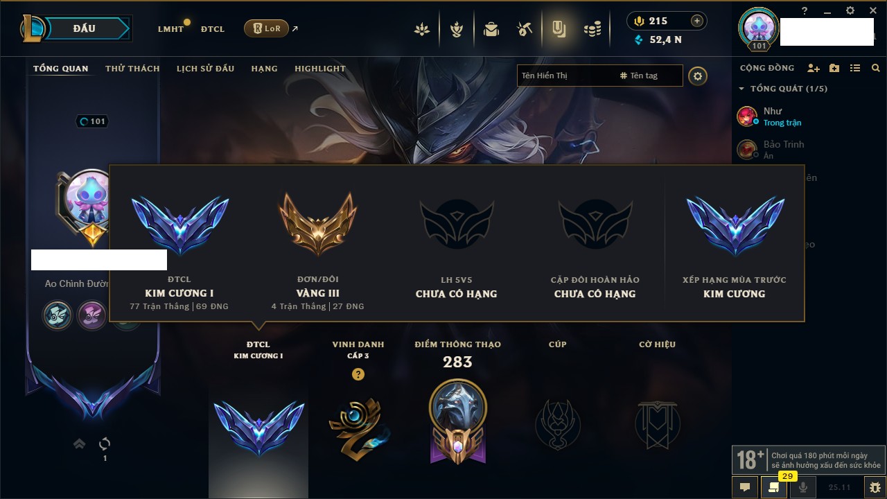Click the ĐẤU play button
Image resolution: width=887 pixels, height=499 pixels.
click(84, 28)
